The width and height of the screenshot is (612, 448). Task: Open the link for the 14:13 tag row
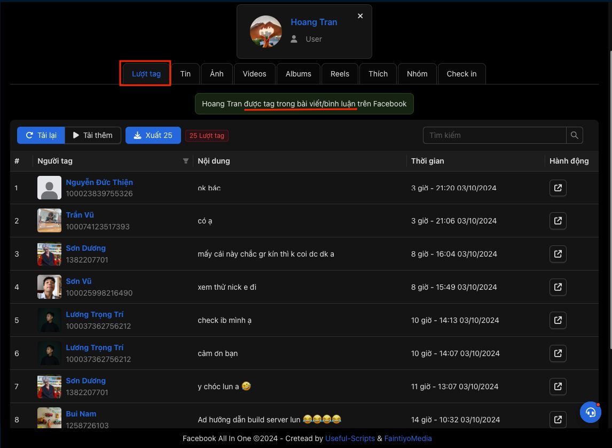coord(558,320)
